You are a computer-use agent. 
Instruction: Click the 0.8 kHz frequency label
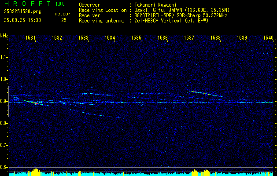tap(4, 123)
